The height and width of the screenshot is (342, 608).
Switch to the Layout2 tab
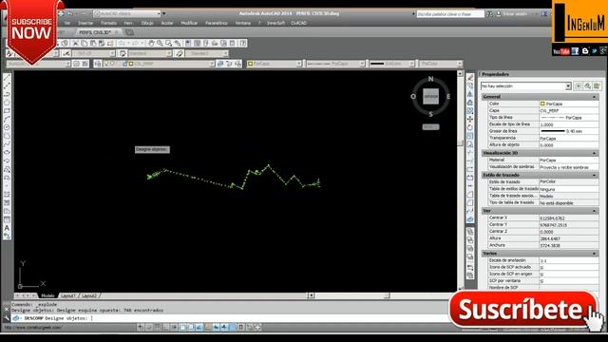tap(89, 295)
